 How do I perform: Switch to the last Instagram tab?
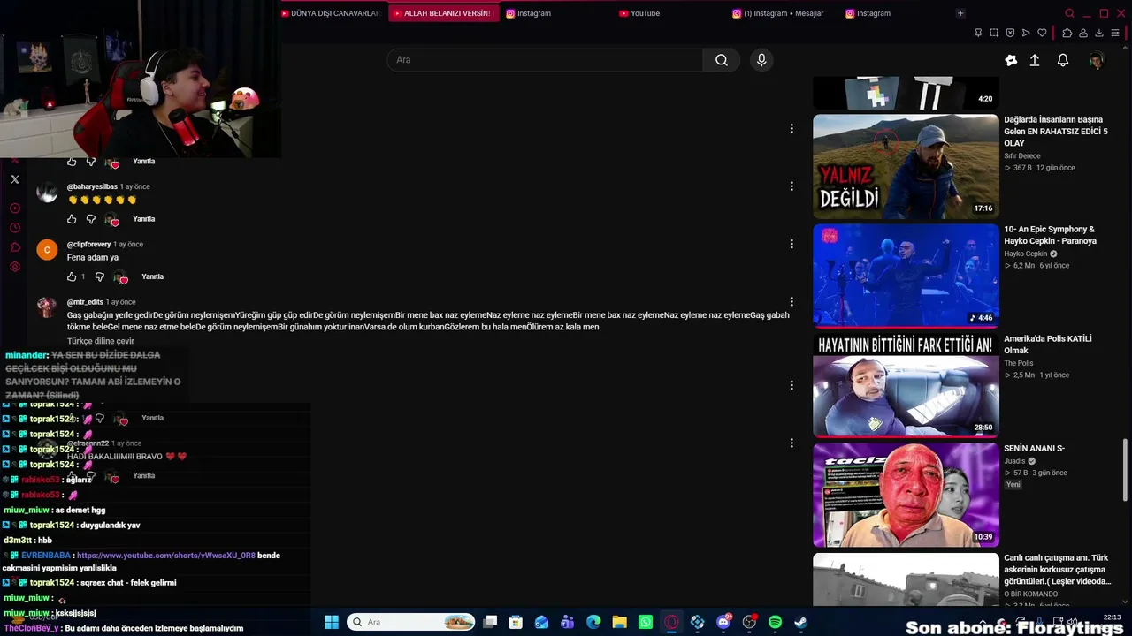[897, 13]
